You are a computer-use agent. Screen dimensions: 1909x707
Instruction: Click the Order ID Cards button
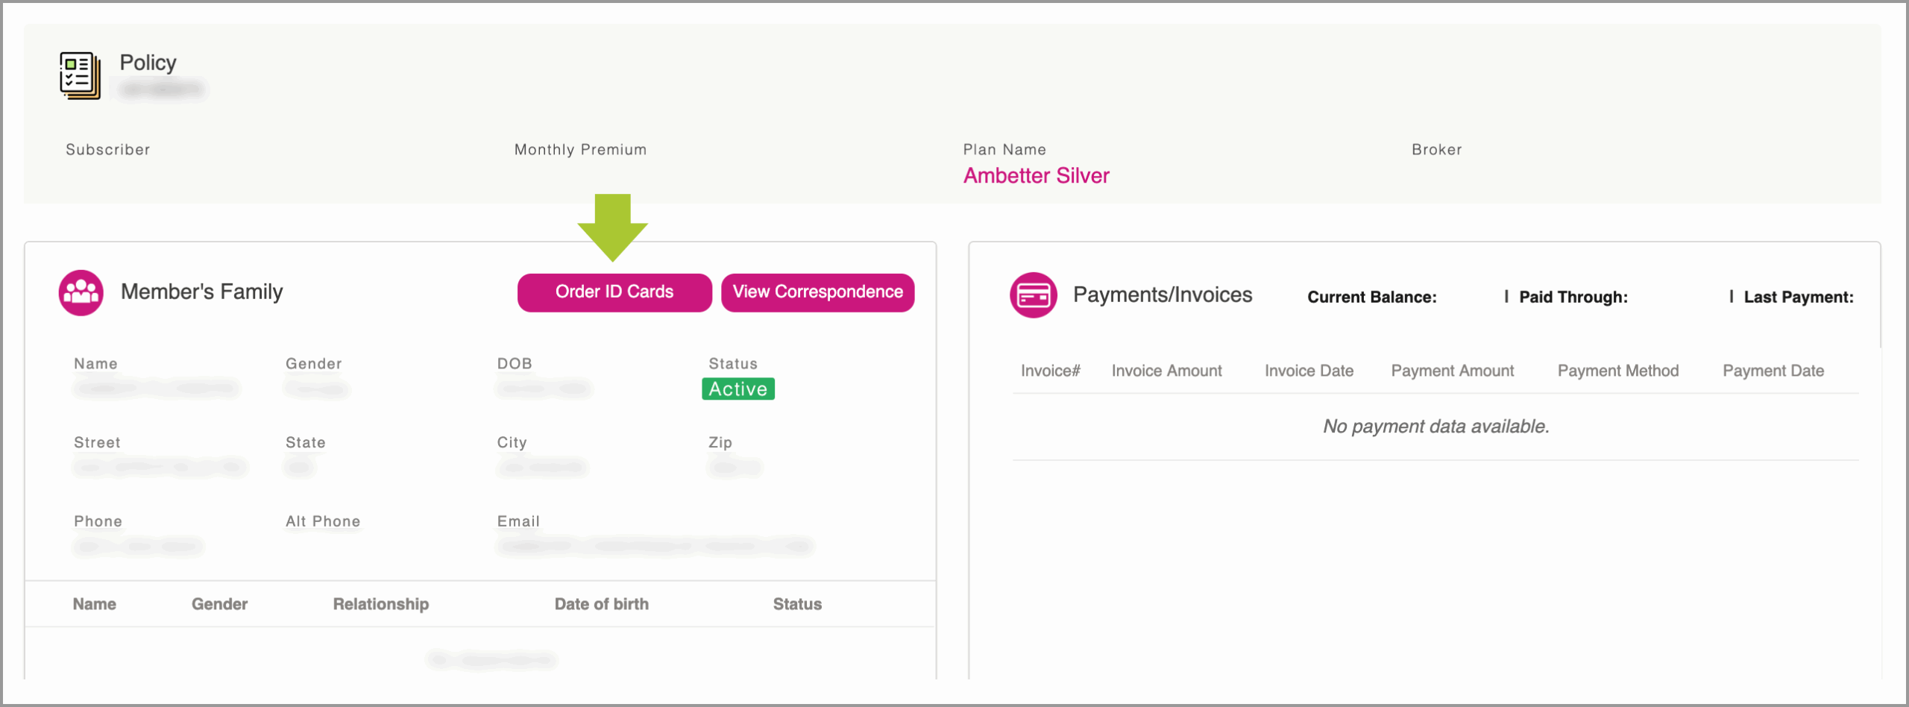point(614,292)
